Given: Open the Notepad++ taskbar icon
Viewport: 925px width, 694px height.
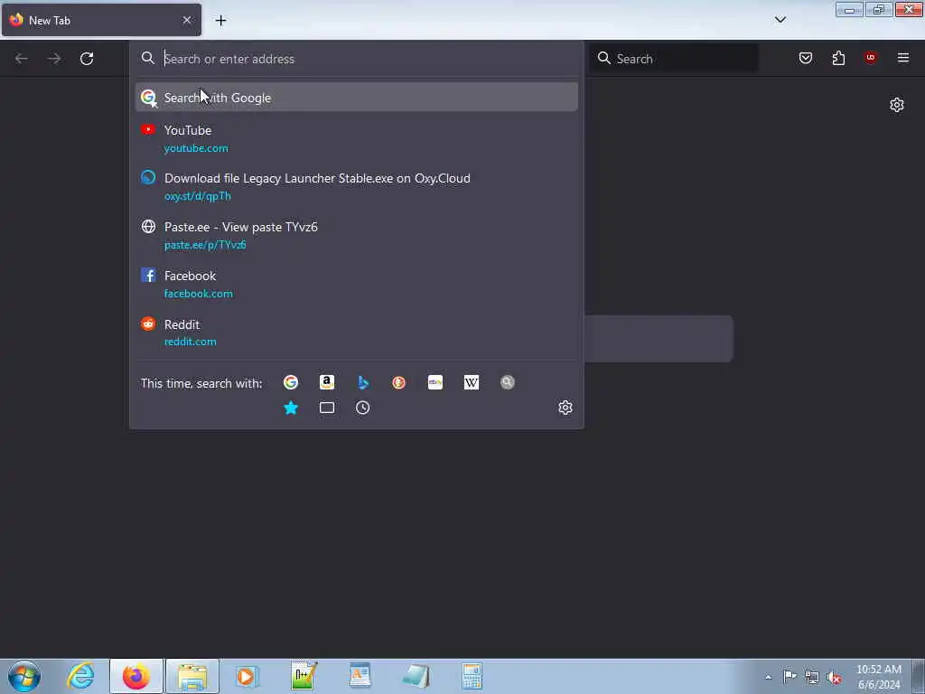Looking at the screenshot, I should pyautogui.click(x=304, y=676).
